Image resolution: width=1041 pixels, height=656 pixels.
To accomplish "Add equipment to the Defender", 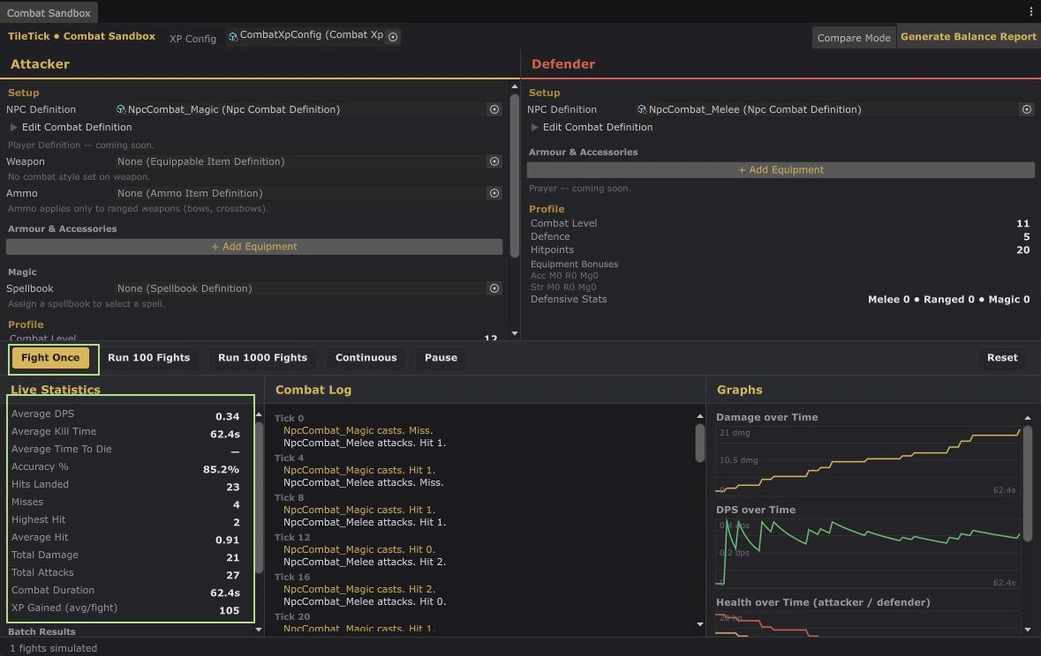I will pos(781,170).
